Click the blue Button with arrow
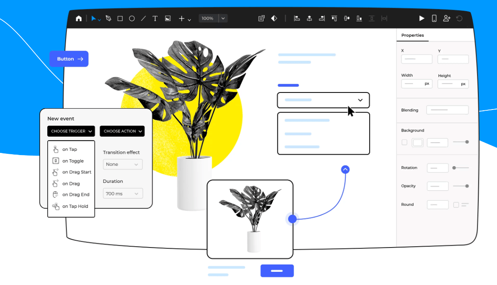The image size is (497, 285). tap(69, 59)
